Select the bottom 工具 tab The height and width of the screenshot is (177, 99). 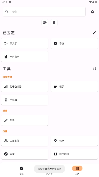pos(77,170)
